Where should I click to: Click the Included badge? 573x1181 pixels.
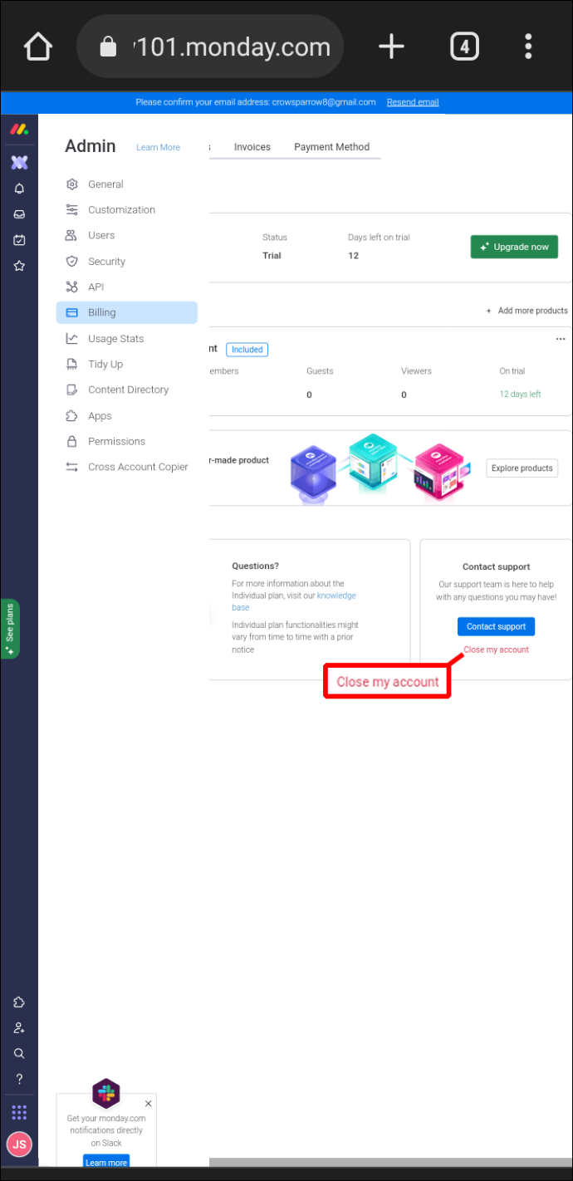(247, 350)
